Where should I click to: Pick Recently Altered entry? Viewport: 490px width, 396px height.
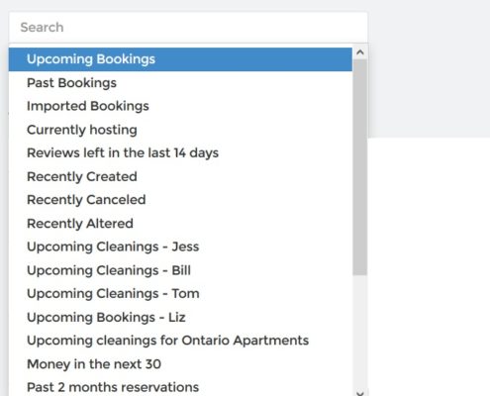point(180,224)
